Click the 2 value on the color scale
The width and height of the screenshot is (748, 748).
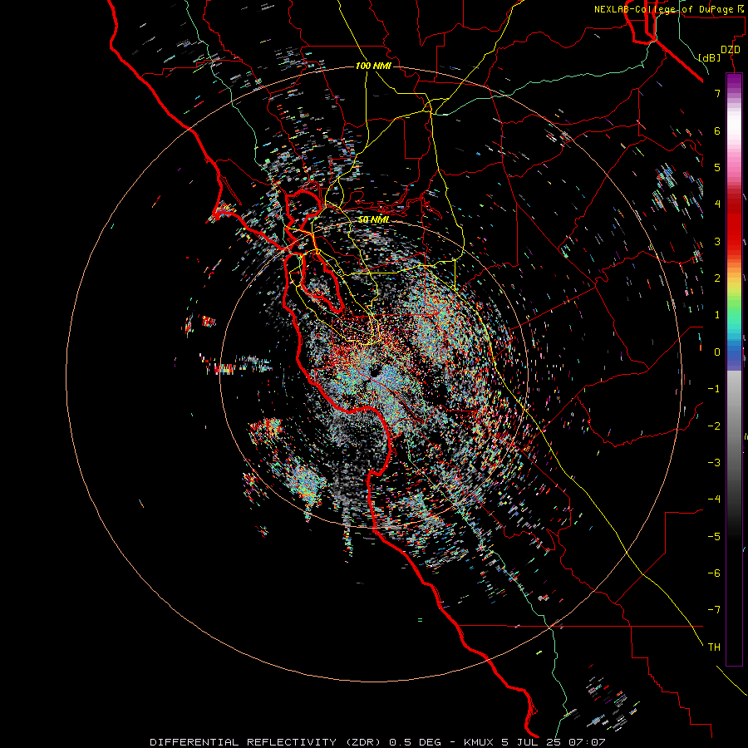click(717, 278)
